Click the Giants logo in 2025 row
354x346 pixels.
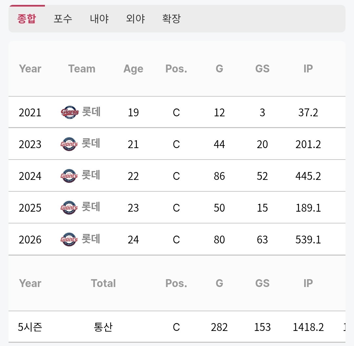(69, 208)
